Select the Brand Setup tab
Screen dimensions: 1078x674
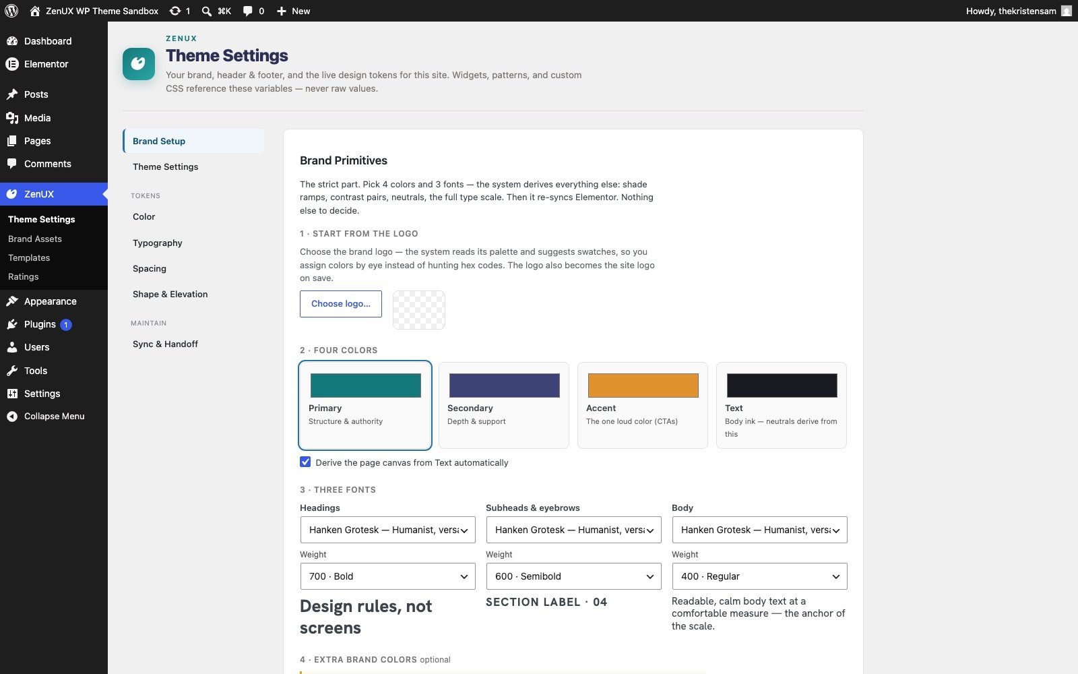(x=193, y=141)
